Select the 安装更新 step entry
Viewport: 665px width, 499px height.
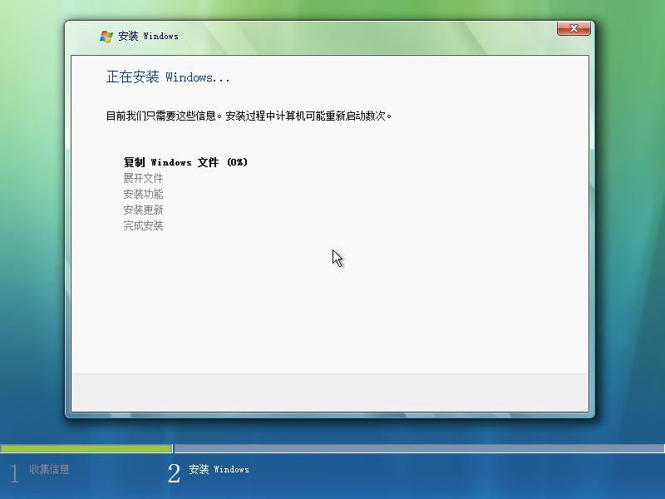point(142,210)
